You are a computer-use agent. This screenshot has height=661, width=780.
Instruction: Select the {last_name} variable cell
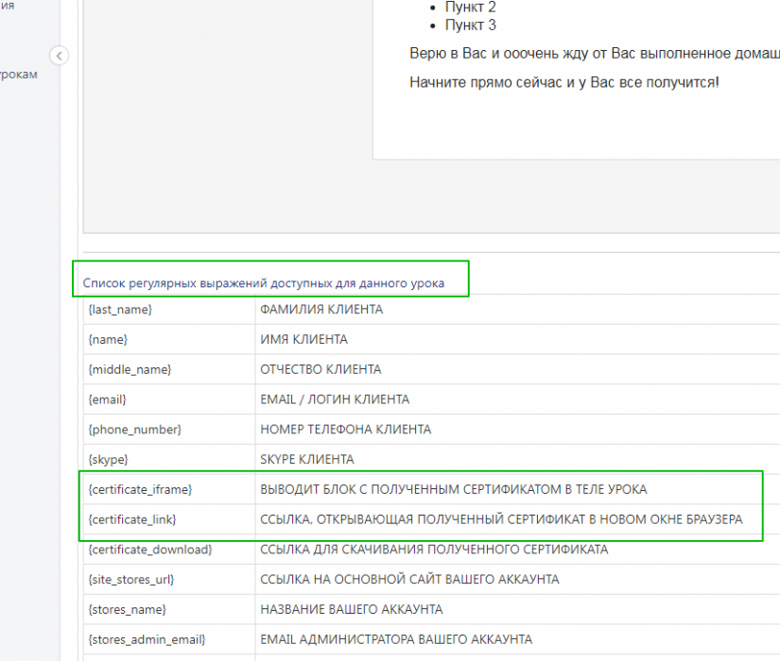pyautogui.click(x=120, y=310)
